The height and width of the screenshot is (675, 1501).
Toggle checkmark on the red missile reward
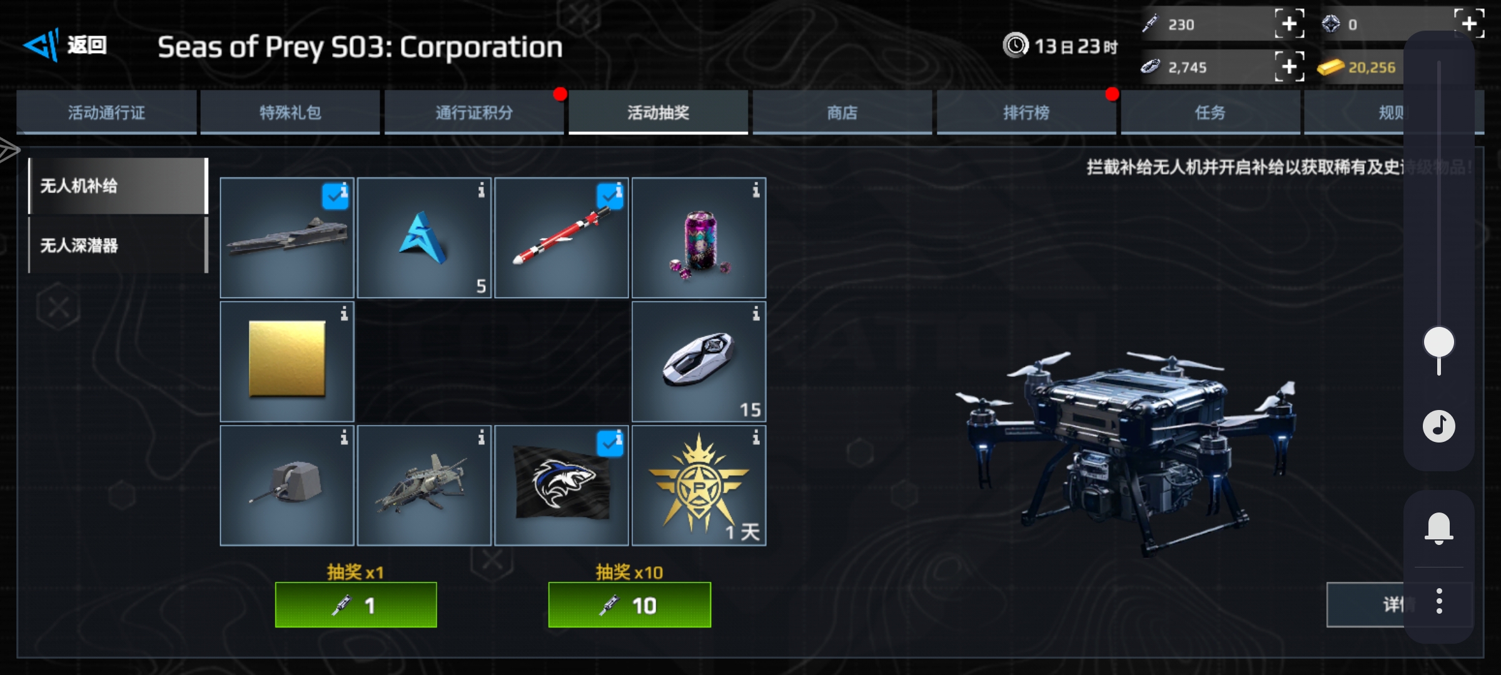(x=610, y=196)
